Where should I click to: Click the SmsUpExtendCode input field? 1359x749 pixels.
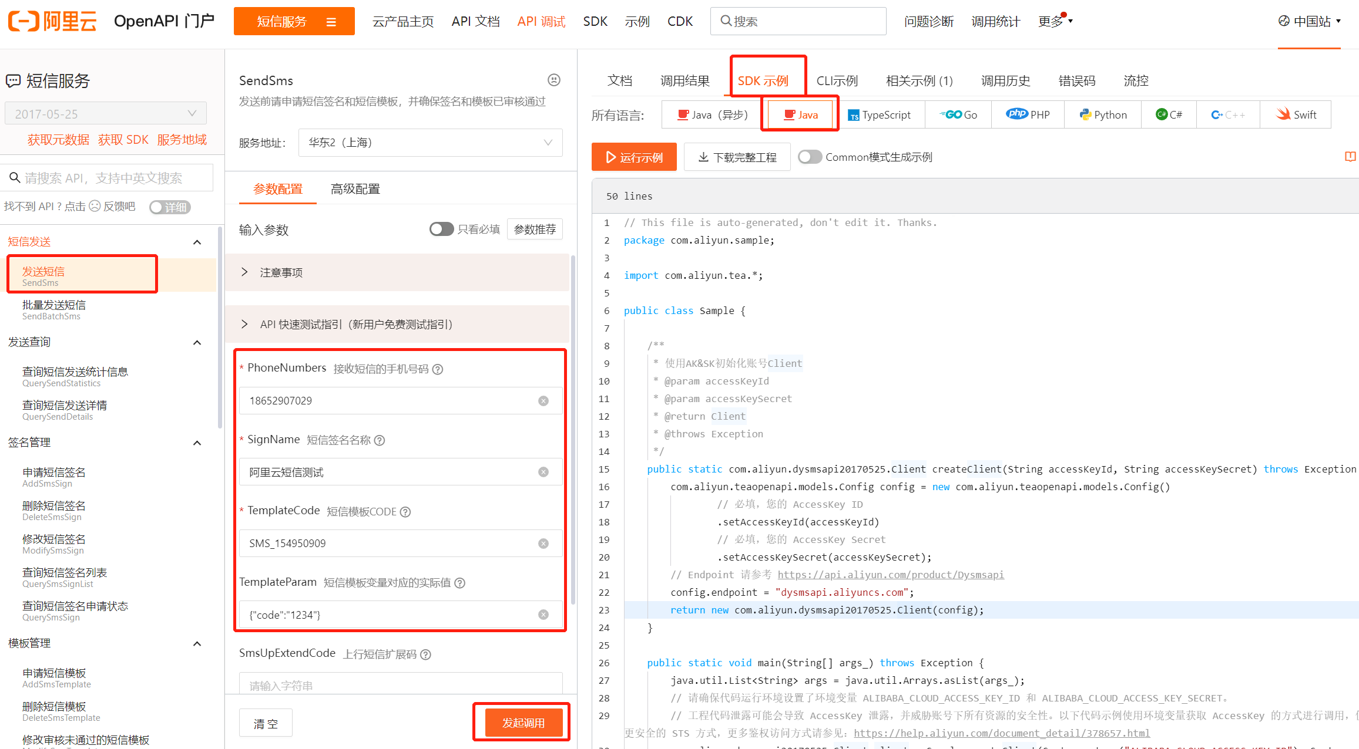click(401, 684)
